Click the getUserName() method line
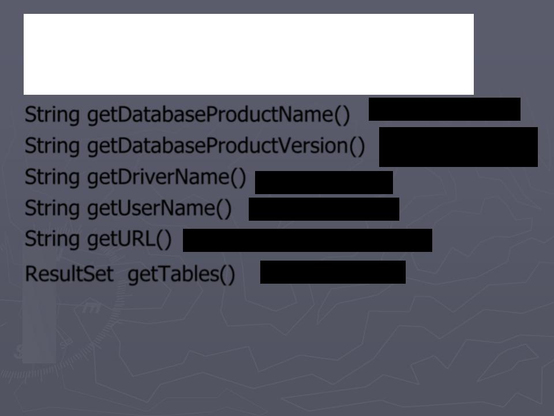Image resolution: width=554 pixels, height=416 pixels. point(128,209)
